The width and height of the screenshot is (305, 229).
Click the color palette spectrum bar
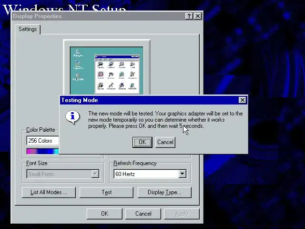43,152
